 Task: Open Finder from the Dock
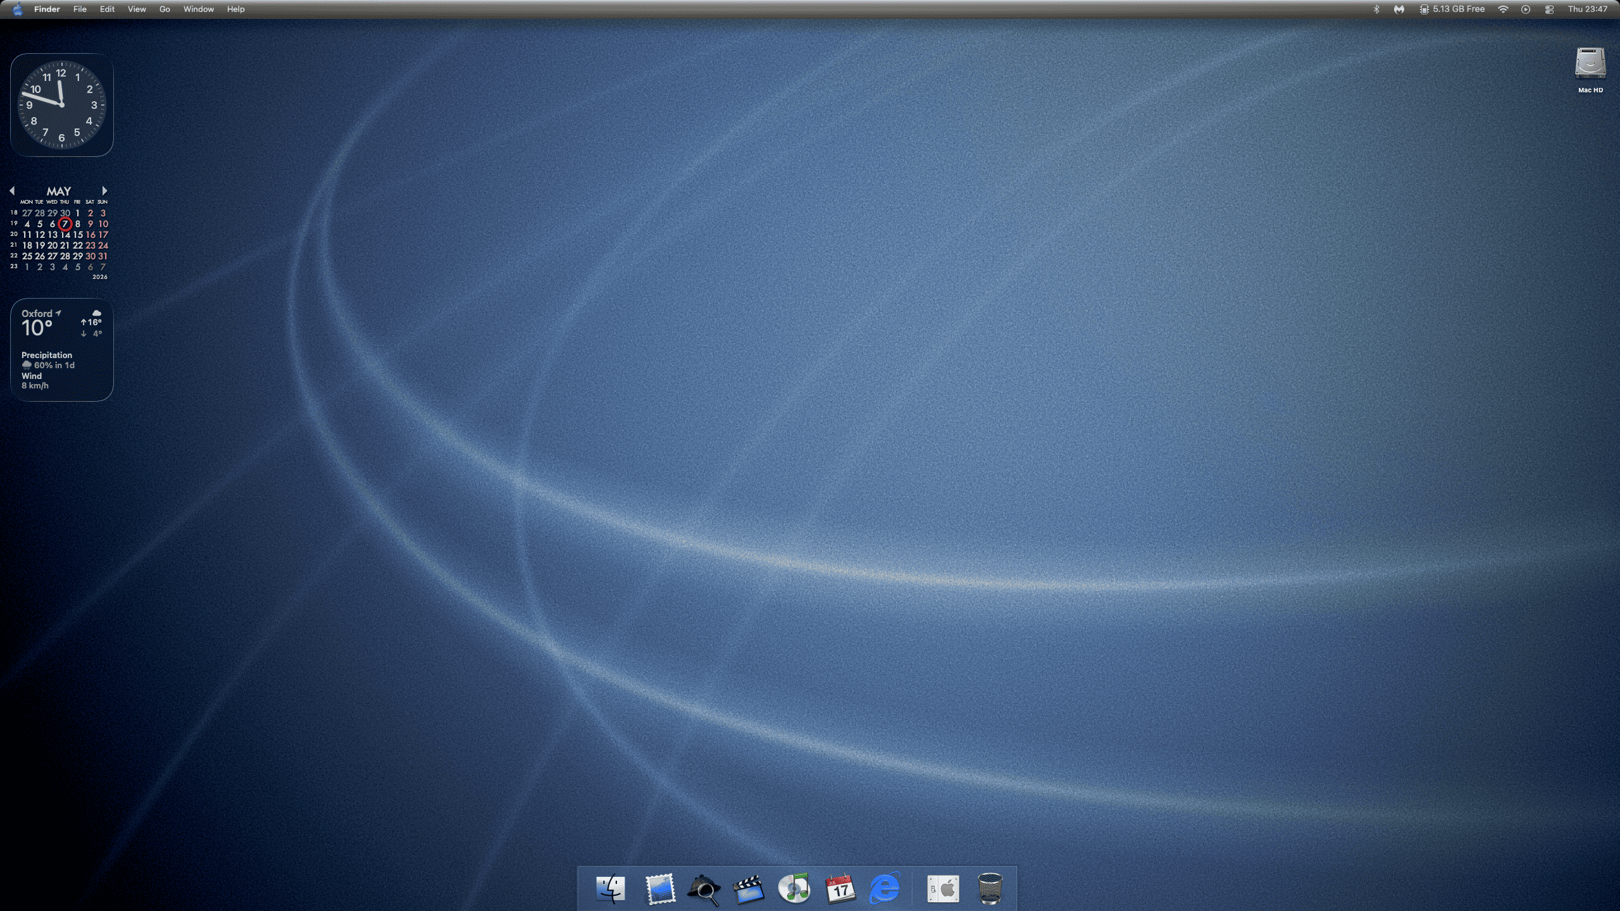click(x=611, y=889)
